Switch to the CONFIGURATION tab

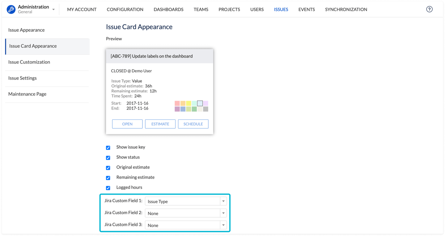coord(125,10)
